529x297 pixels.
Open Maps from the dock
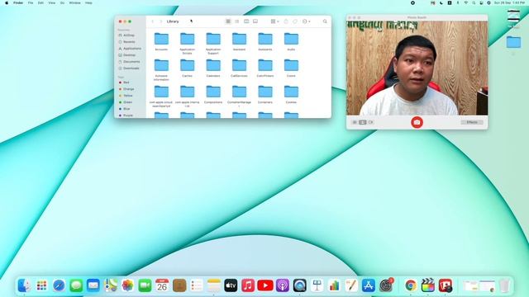click(111, 285)
